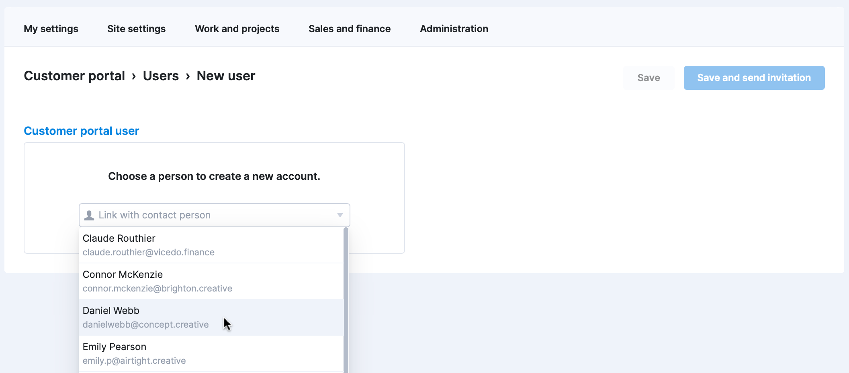
Task: Click the Save button
Action: coord(649,78)
